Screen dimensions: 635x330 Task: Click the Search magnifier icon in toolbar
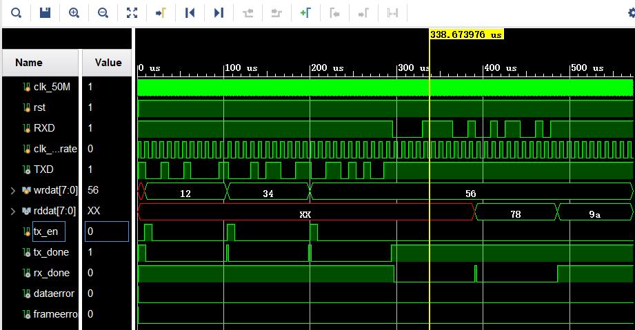[x=16, y=13]
